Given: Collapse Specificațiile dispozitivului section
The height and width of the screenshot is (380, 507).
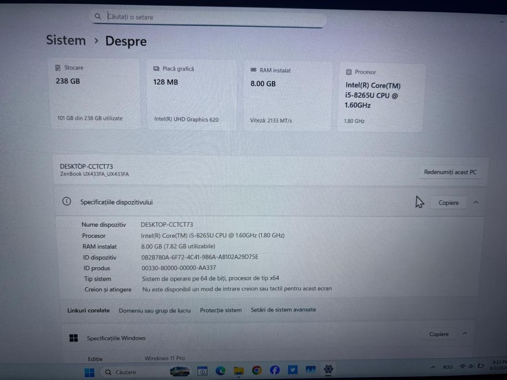Looking at the screenshot, I should [475, 202].
